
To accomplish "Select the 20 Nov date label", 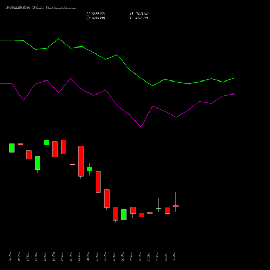I will pyautogui.click(x=88, y=256).
